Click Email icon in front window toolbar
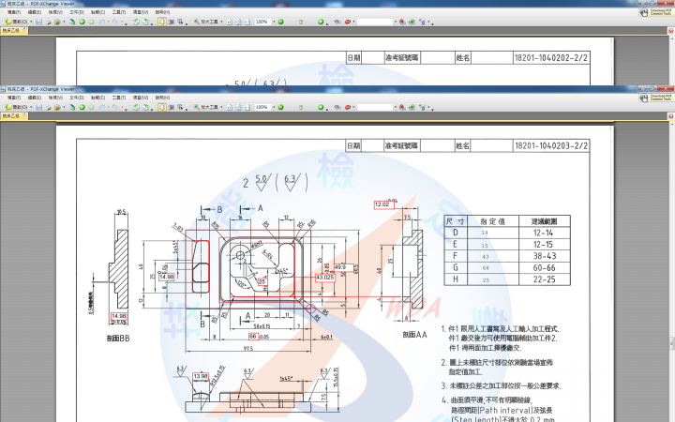 coord(57,107)
